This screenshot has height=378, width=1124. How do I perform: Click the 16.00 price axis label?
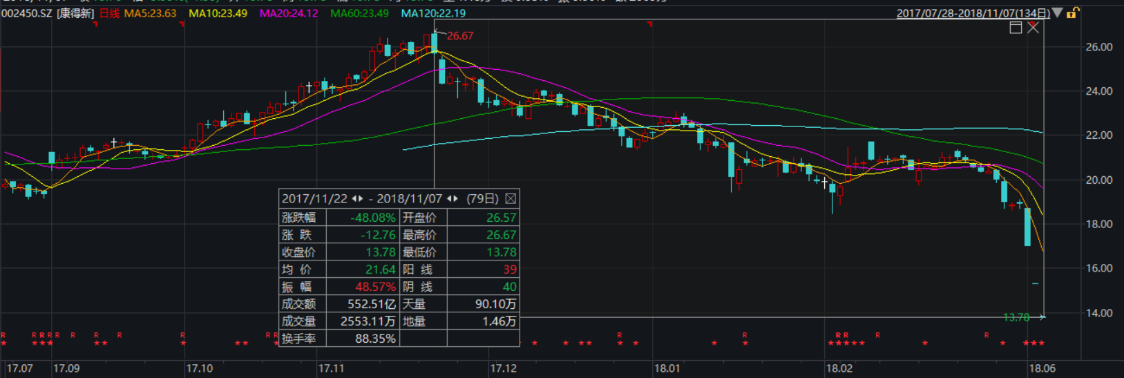(x=1099, y=268)
